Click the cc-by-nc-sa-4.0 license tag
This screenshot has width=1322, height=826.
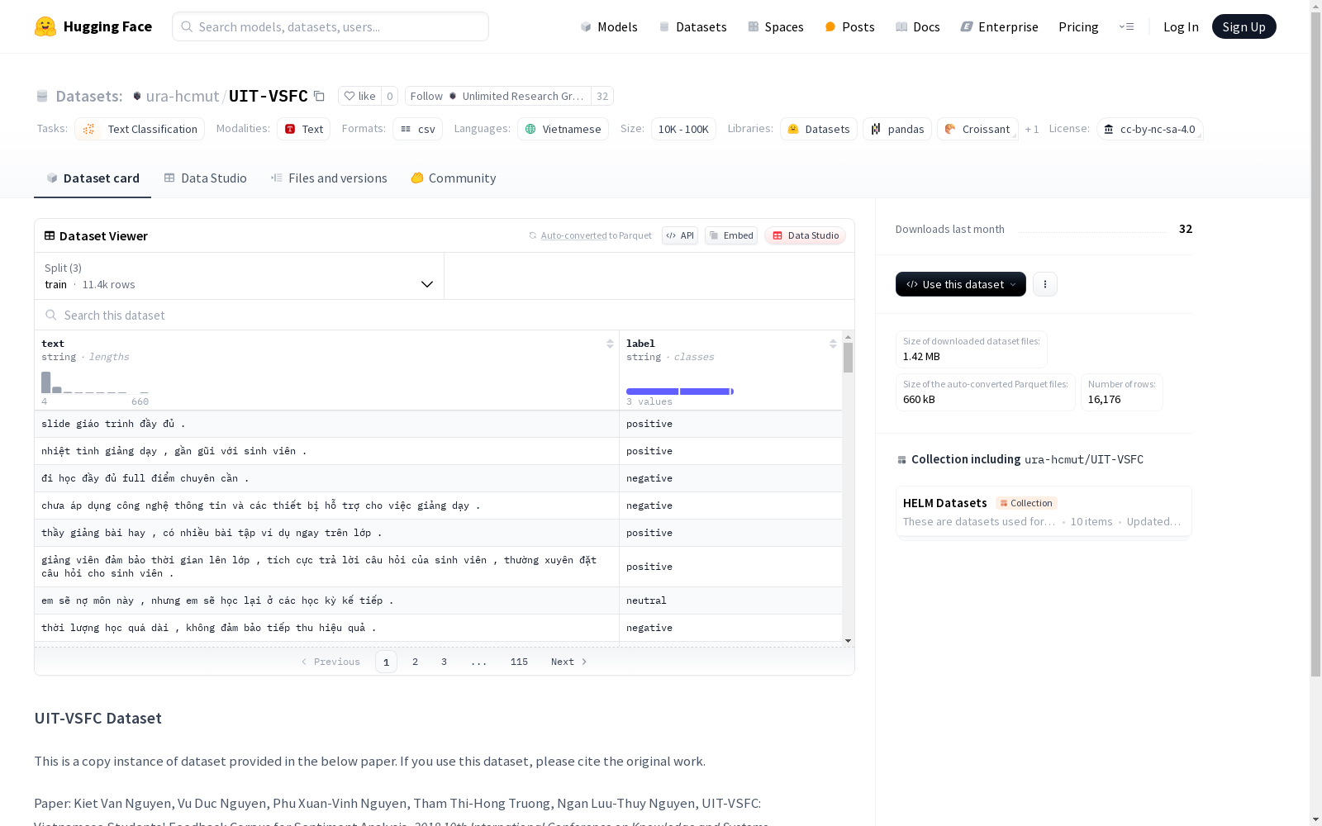[1149, 129]
